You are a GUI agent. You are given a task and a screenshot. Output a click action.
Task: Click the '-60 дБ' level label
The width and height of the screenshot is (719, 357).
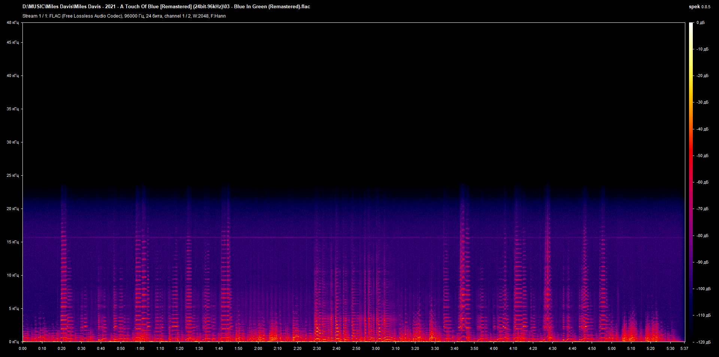[x=703, y=182]
